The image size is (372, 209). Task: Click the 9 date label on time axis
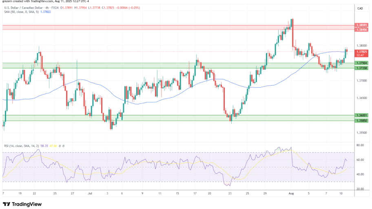click(x=142, y=194)
